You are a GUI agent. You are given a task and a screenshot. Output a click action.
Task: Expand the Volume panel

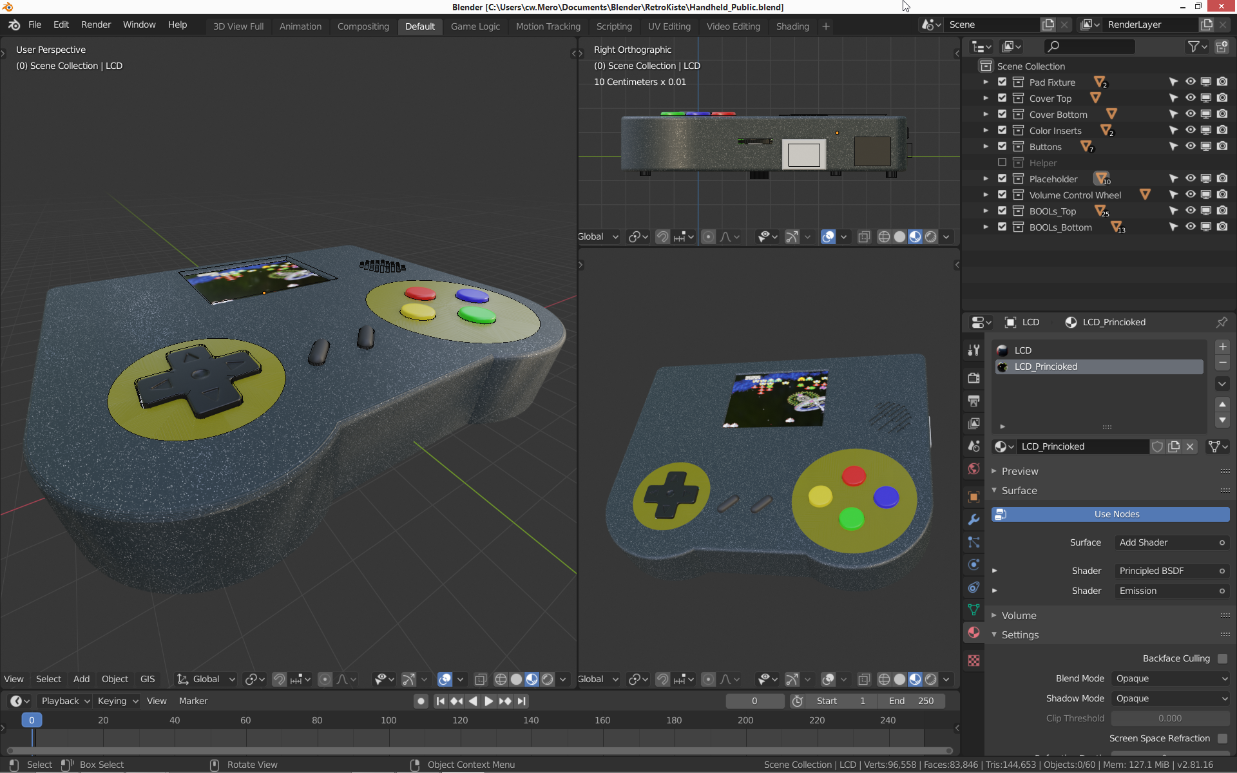point(1019,615)
